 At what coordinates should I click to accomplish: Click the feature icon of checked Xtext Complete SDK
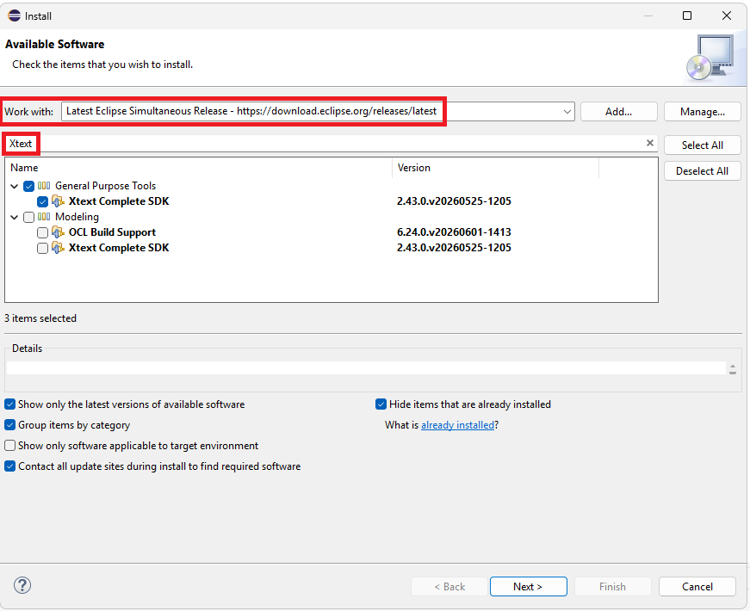pyautogui.click(x=58, y=201)
